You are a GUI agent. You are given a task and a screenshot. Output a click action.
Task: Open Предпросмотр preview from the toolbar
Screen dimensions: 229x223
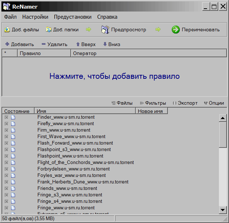[x=124, y=30]
